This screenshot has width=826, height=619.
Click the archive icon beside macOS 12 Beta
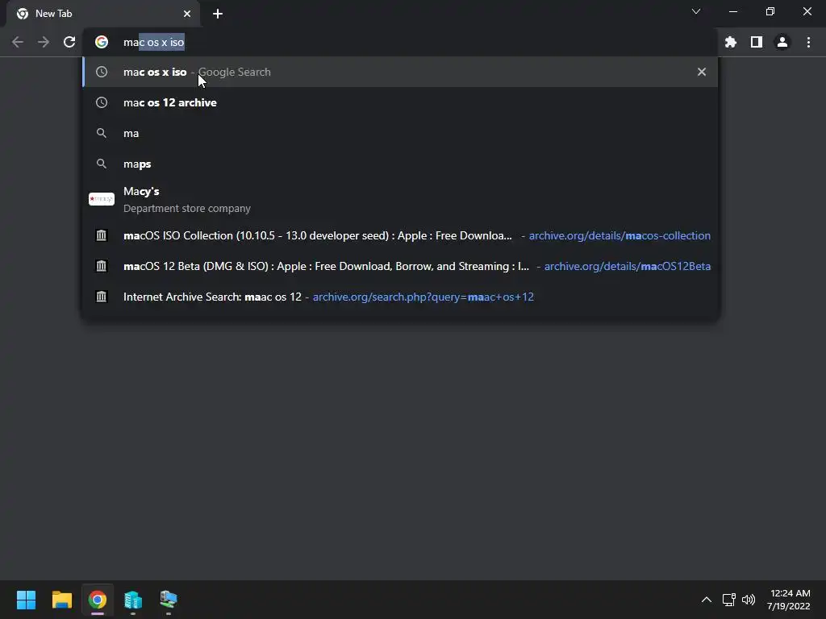point(101,266)
